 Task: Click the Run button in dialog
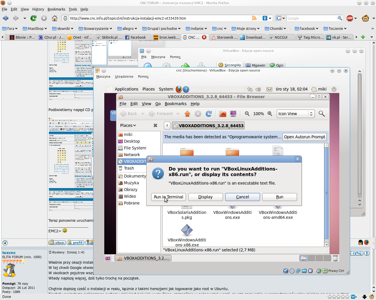tap(280, 197)
